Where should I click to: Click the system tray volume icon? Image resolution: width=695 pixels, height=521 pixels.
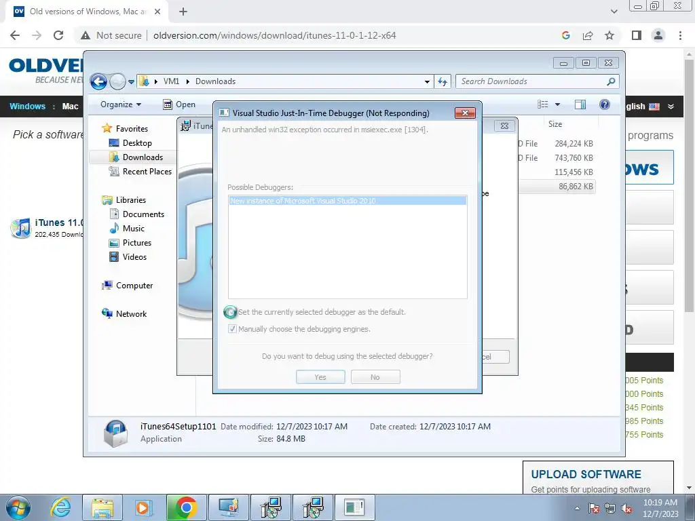tap(626, 509)
